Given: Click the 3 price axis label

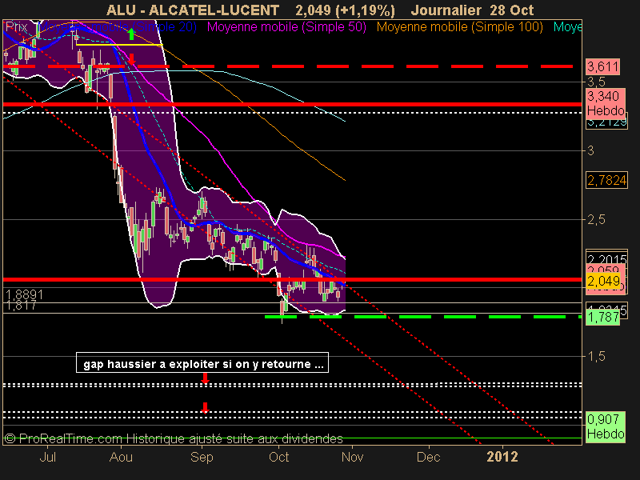Looking at the screenshot, I should coord(590,150).
